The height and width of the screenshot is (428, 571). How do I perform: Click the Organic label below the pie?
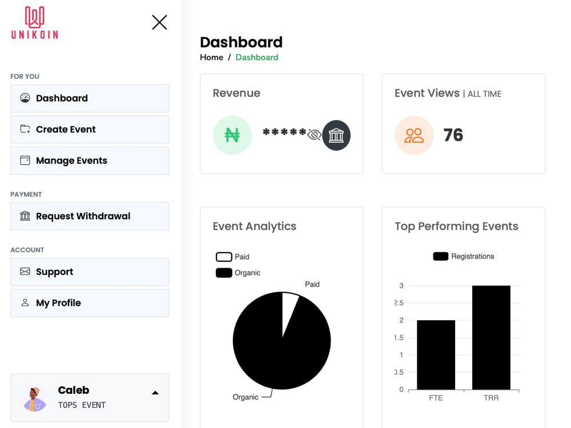tap(246, 397)
